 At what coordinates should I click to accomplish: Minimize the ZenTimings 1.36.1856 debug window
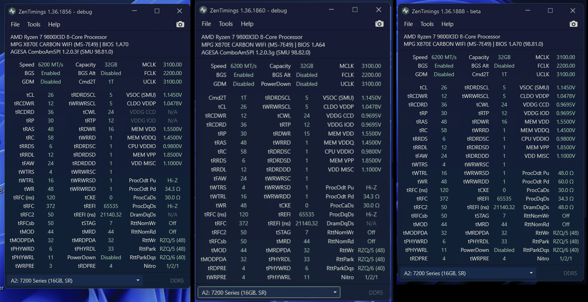(134, 11)
